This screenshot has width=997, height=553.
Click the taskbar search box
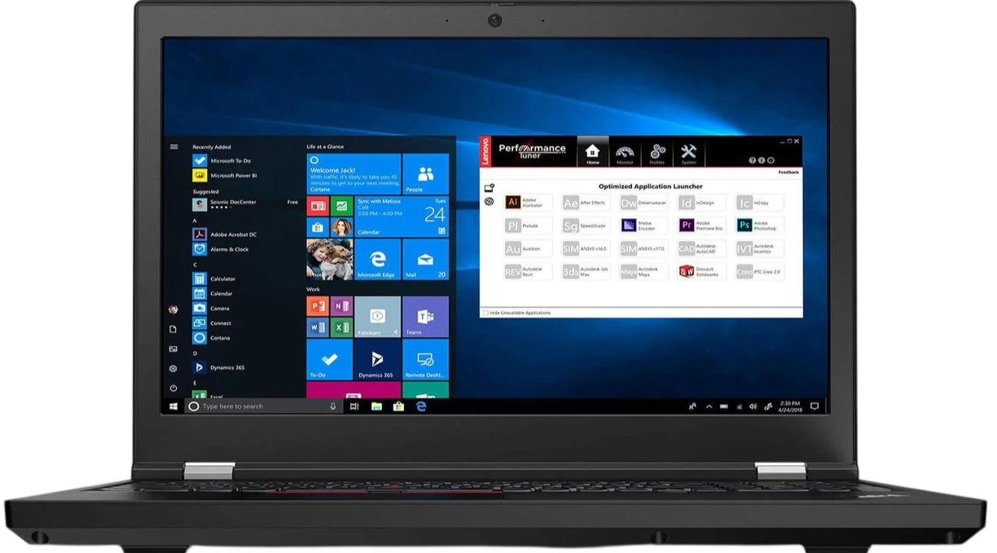click(264, 406)
